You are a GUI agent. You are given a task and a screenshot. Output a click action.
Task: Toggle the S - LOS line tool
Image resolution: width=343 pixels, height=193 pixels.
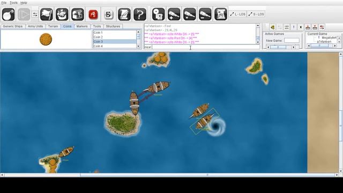[x=256, y=14]
